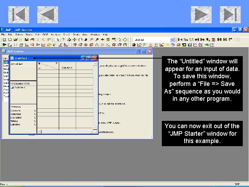Click the Hidden rows count entry
Screen dimensions: 249x187
pyautogui.click(x=23, y=121)
